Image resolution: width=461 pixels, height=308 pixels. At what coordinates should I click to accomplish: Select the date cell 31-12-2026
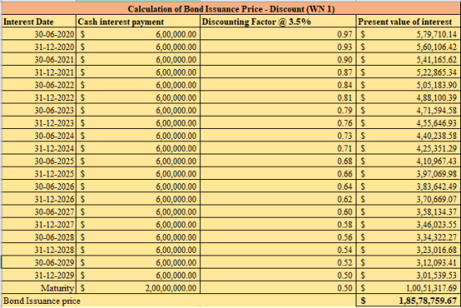[x=39, y=199]
